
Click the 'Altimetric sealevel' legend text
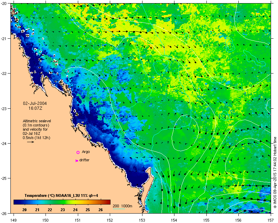pos(37,121)
